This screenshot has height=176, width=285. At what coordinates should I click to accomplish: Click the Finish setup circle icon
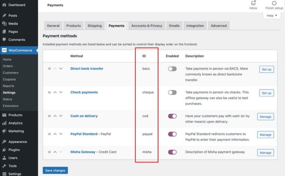274,3
